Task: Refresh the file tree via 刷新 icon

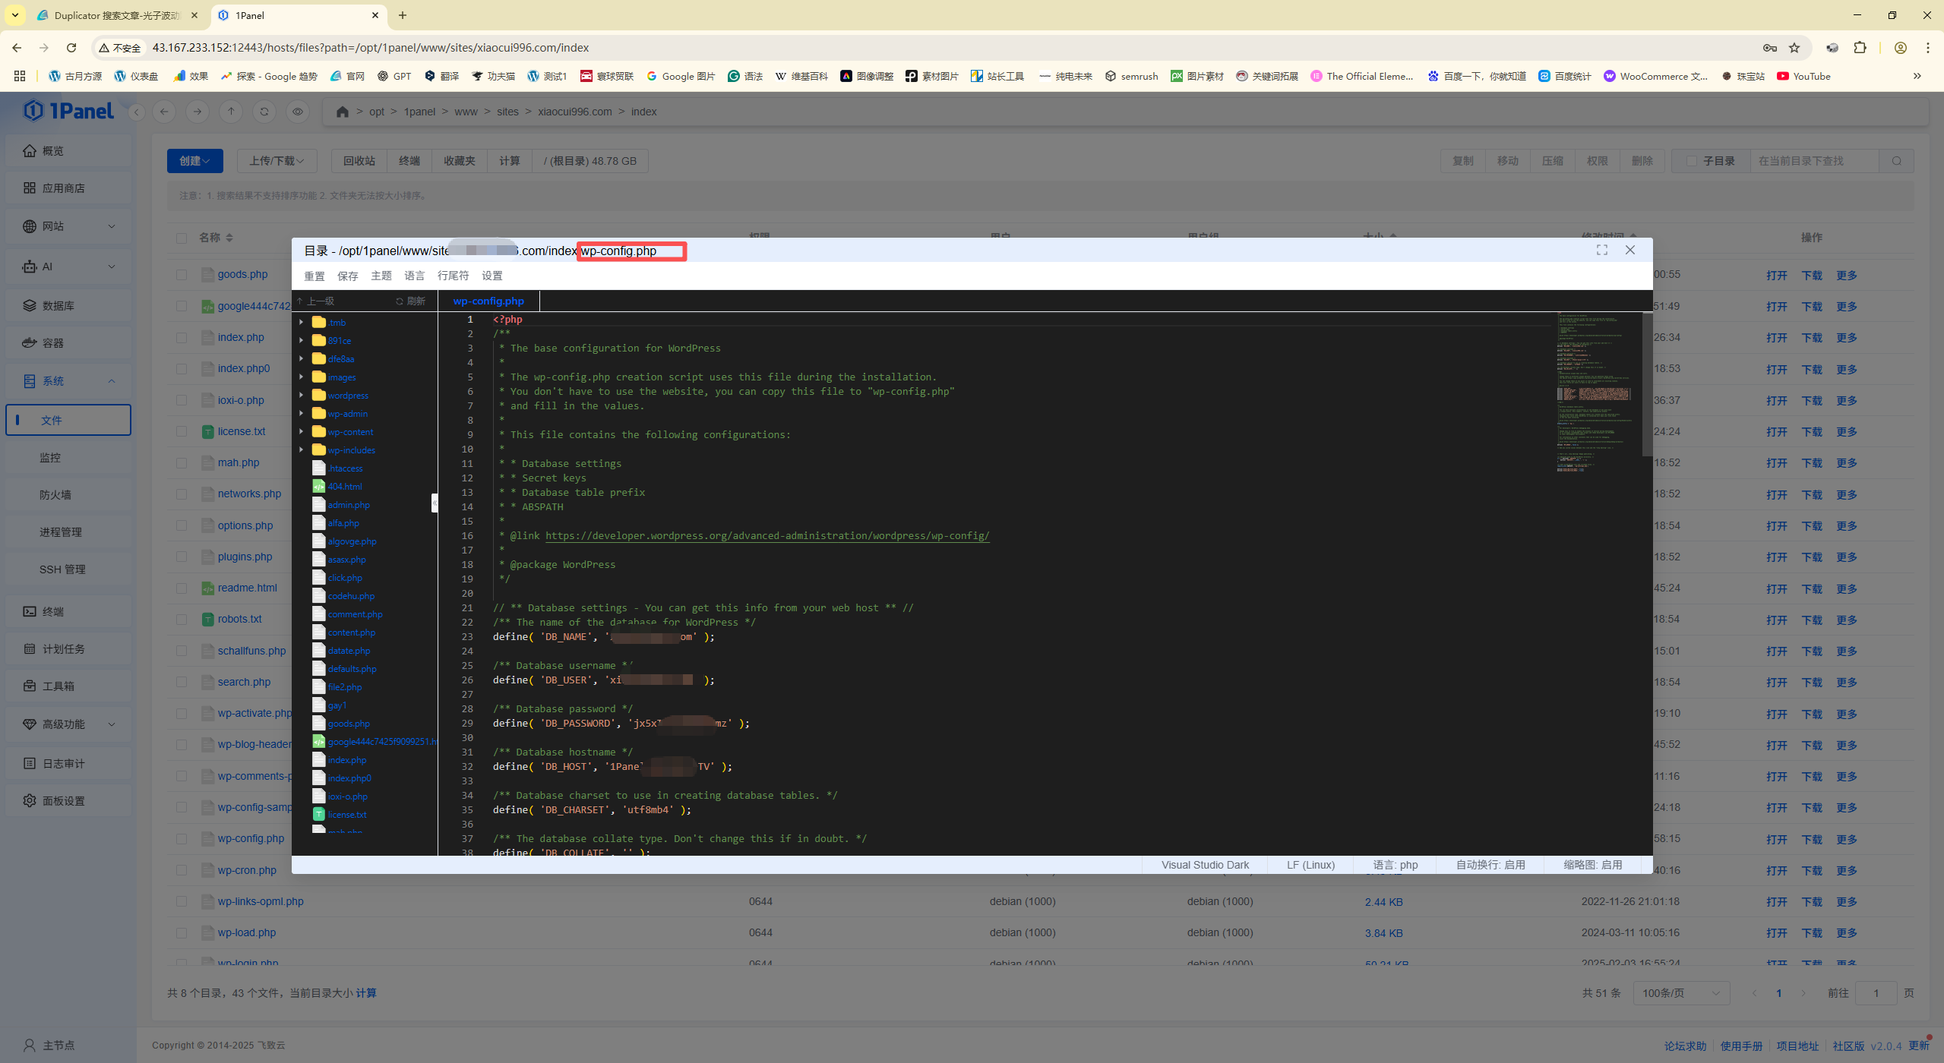Action: (x=402, y=300)
